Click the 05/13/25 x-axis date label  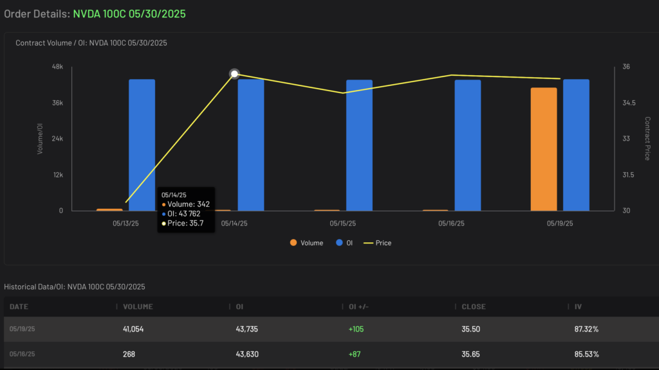pyautogui.click(x=125, y=224)
